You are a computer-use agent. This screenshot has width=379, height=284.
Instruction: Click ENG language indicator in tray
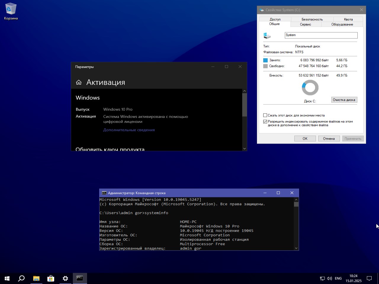pos(338,278)
